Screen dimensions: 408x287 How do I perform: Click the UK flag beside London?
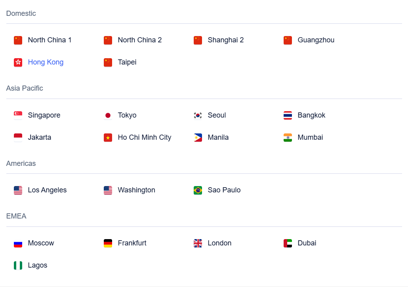pyautogui.click(x=198, y=243)
